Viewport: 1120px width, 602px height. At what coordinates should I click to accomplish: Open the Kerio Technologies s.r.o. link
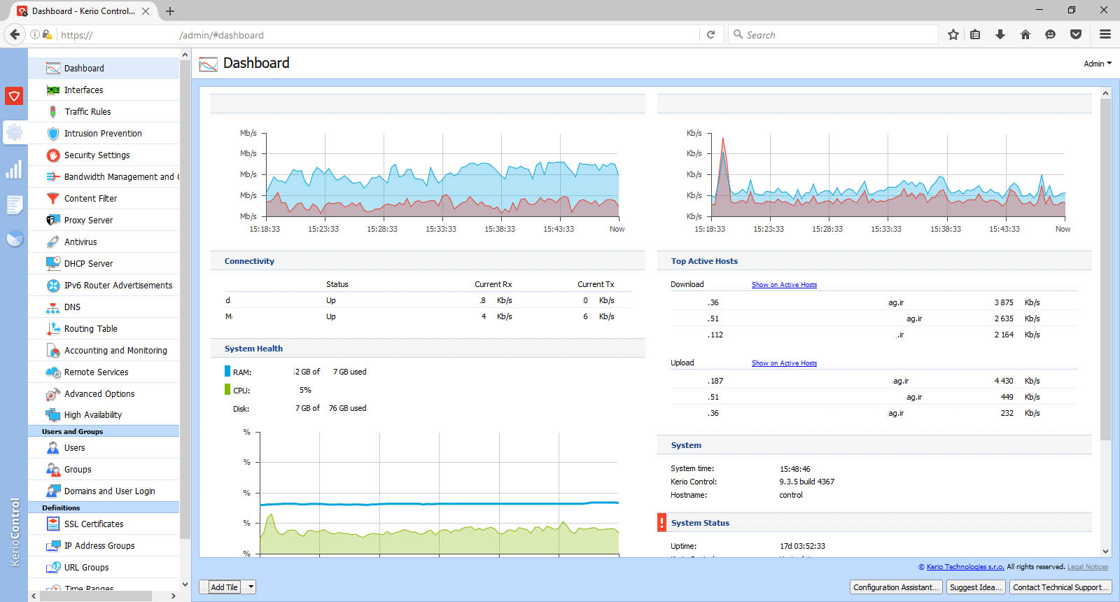point(965,567)
